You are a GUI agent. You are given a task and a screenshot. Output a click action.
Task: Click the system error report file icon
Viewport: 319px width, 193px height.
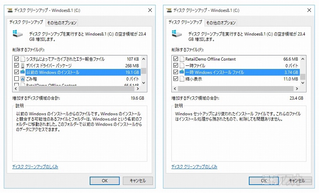(23, 59)
